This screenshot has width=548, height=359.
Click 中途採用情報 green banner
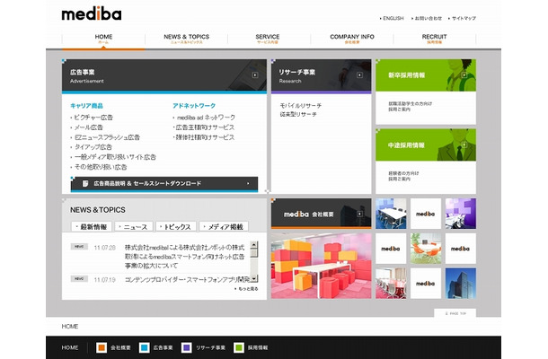[426, 144]
